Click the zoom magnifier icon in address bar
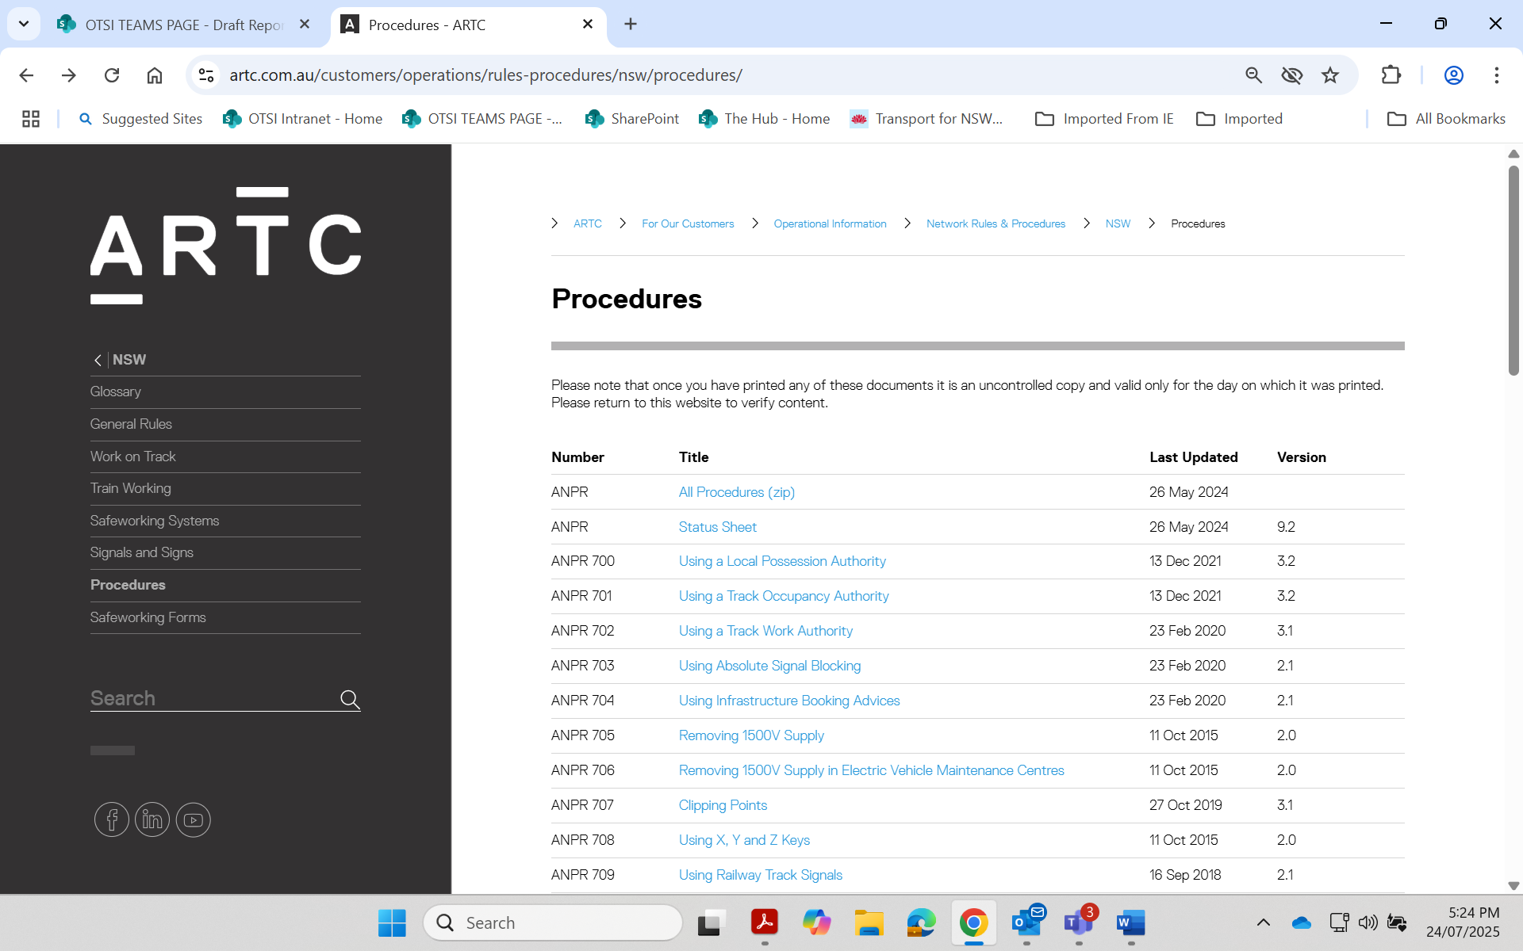Image resolution: width=1523 pixels, height=951 pixels. tap(1253, 75)
